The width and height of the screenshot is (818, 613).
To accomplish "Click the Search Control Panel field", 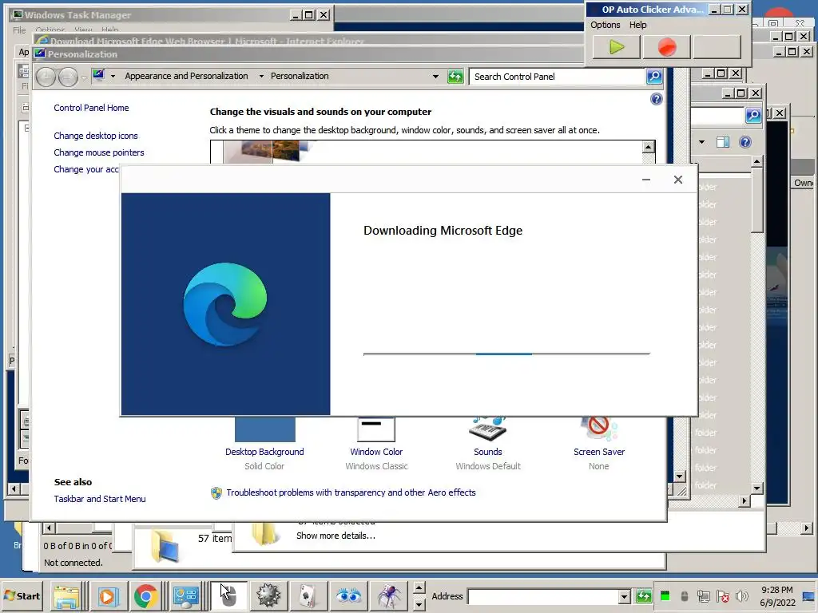I will click(x=557, y=77).
